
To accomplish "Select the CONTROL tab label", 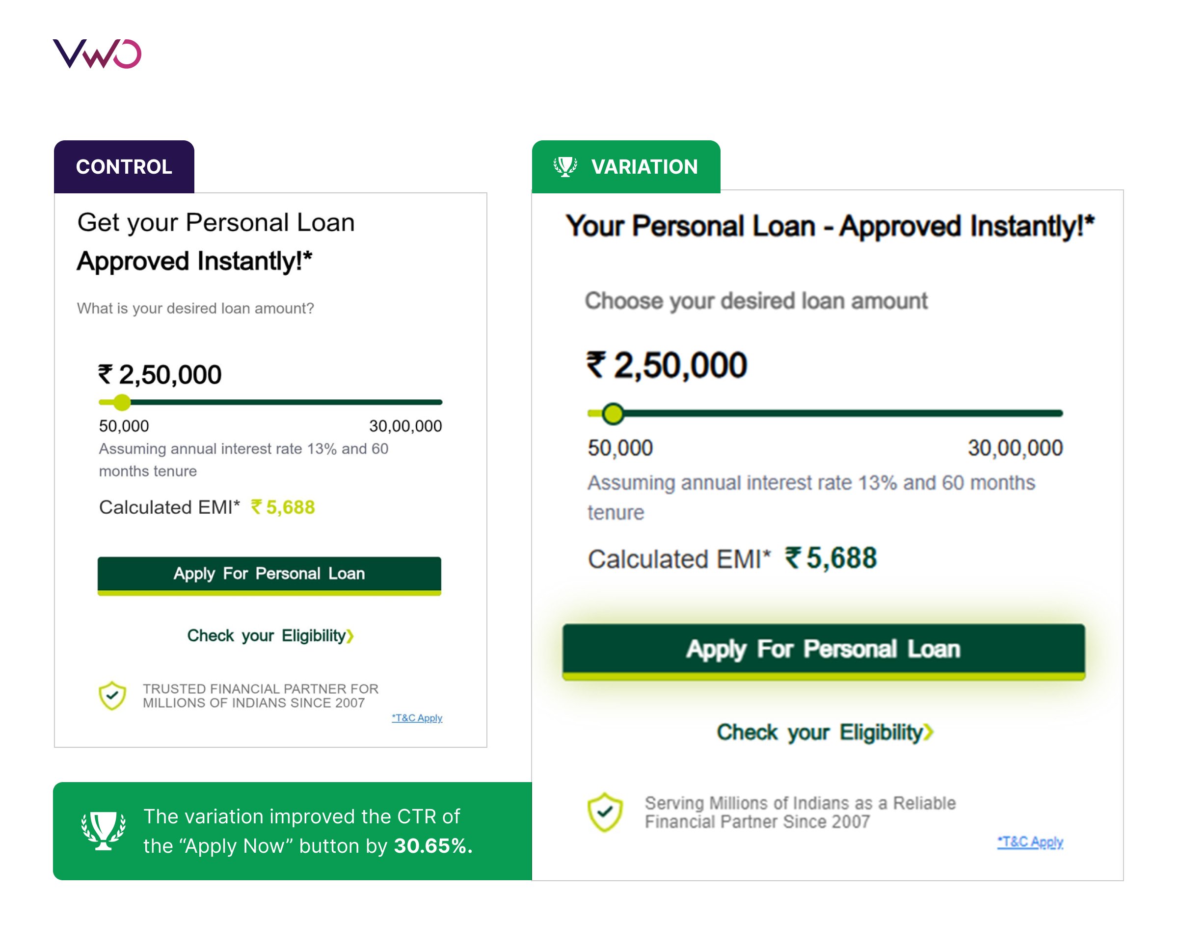I will coord(124,167).
